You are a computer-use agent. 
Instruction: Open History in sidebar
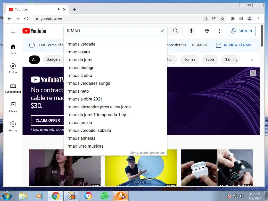13,126
